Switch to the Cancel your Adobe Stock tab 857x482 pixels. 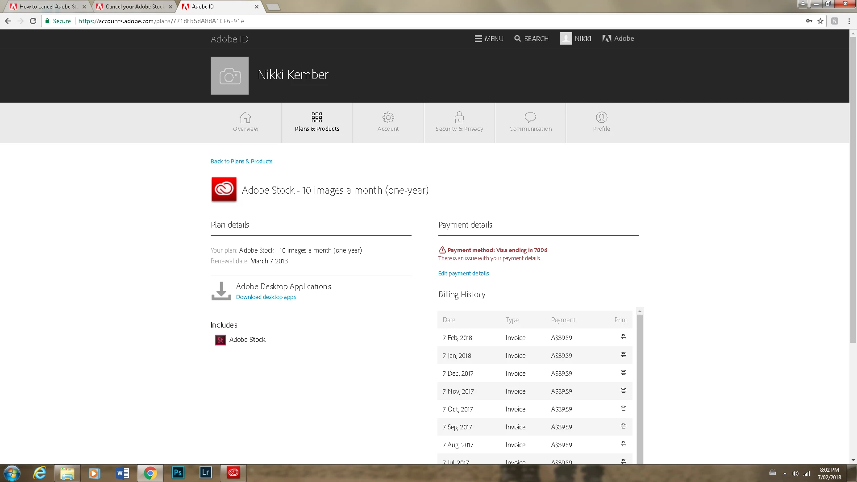click(134, 7)
